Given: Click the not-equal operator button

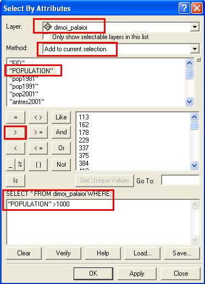Looking at the screenshot, I should [38, 117].
